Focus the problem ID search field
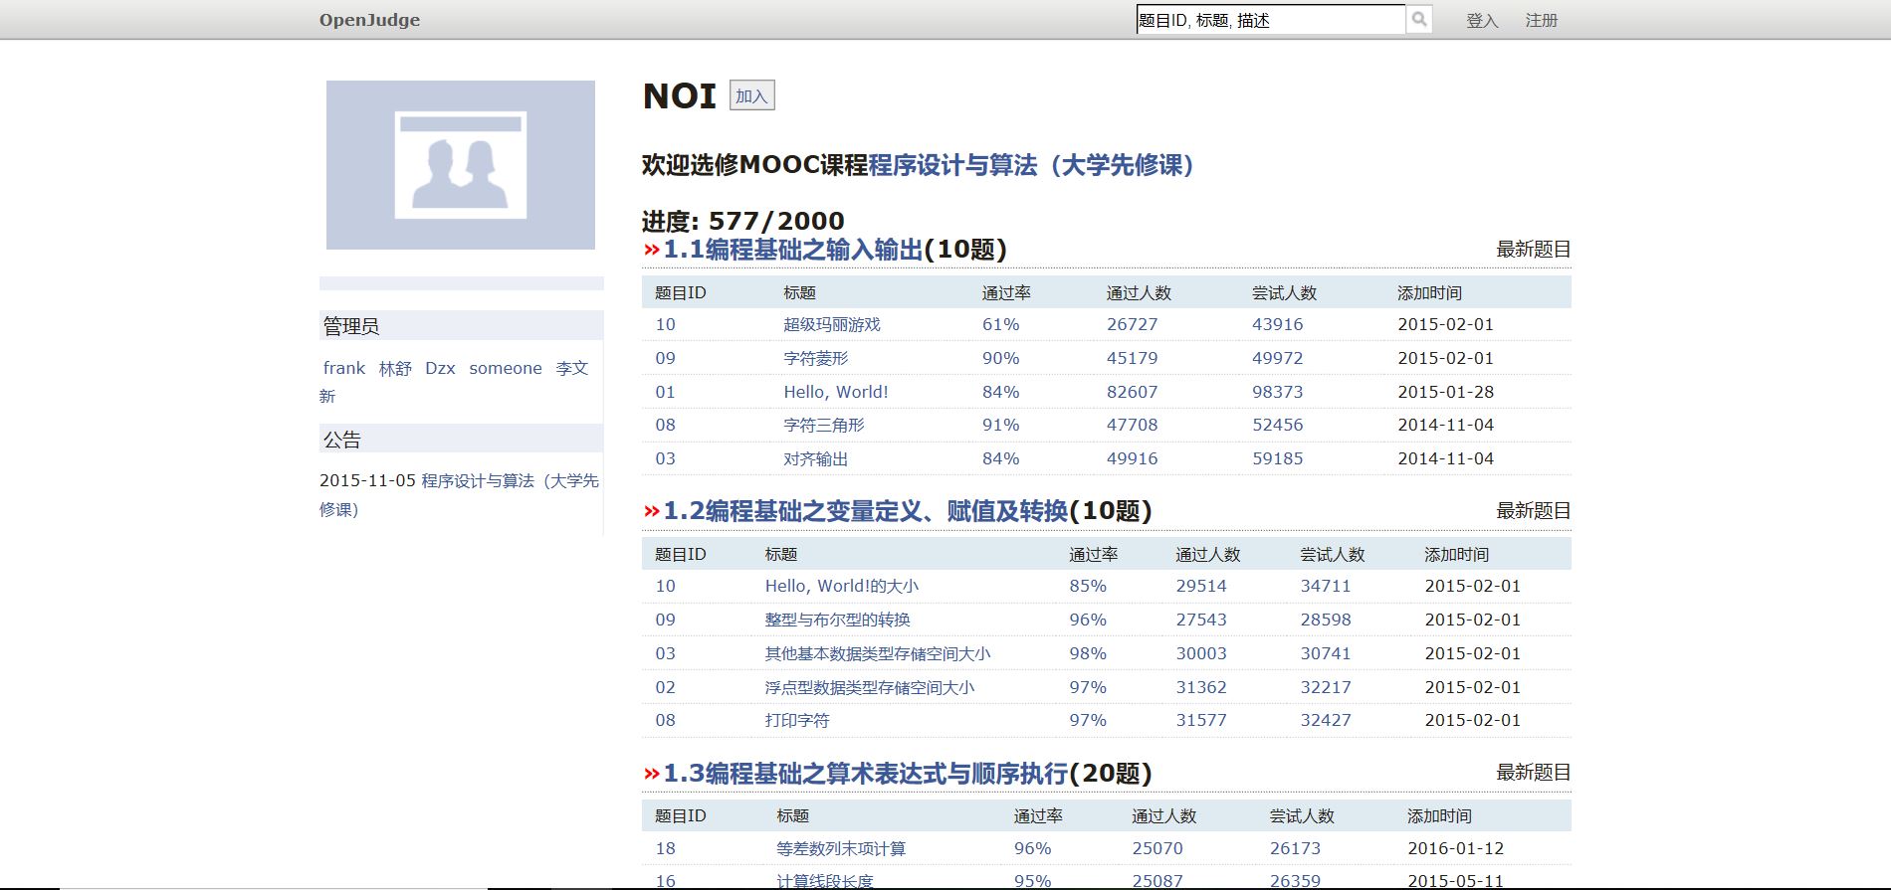The width and height of the screenshot is (1891, 890). tap(1271, 19)
